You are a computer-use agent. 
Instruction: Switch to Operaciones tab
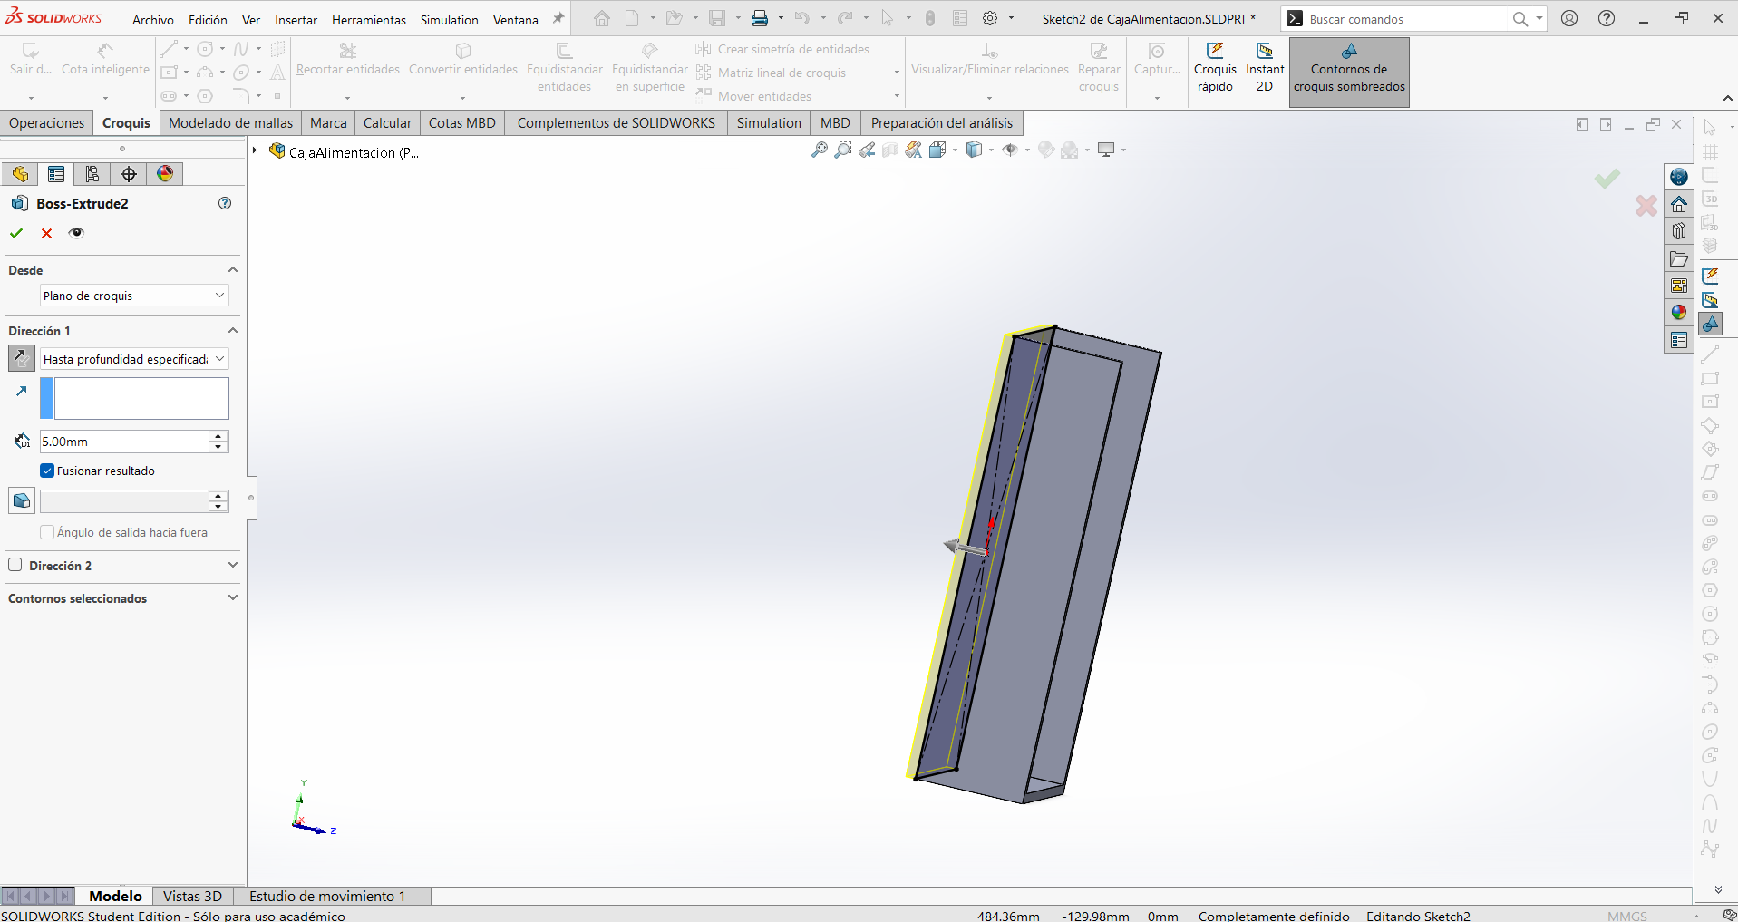click(x=47, y=123)
